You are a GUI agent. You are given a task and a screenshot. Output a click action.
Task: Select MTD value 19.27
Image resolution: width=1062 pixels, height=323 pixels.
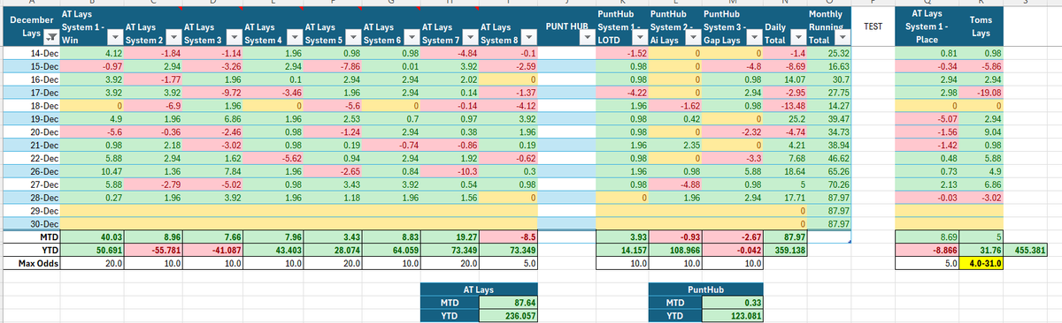point(450,237)
